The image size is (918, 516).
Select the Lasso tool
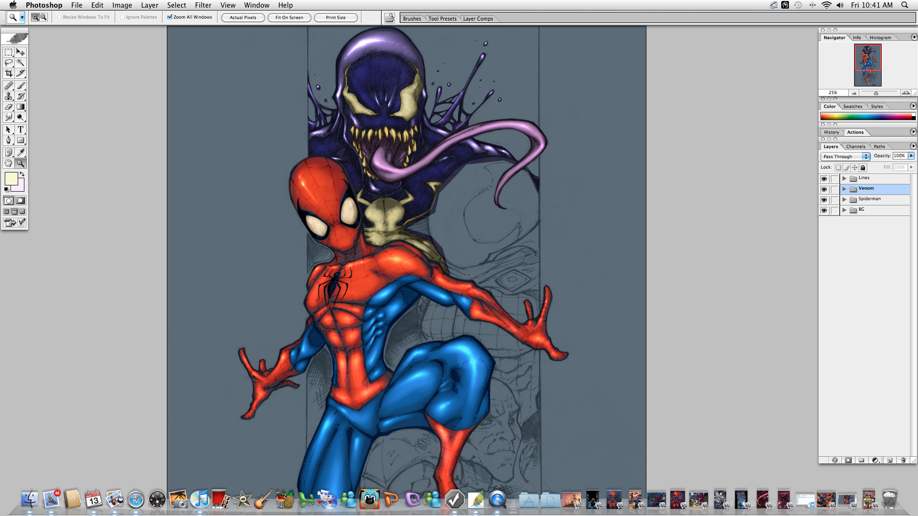(9, 63)
